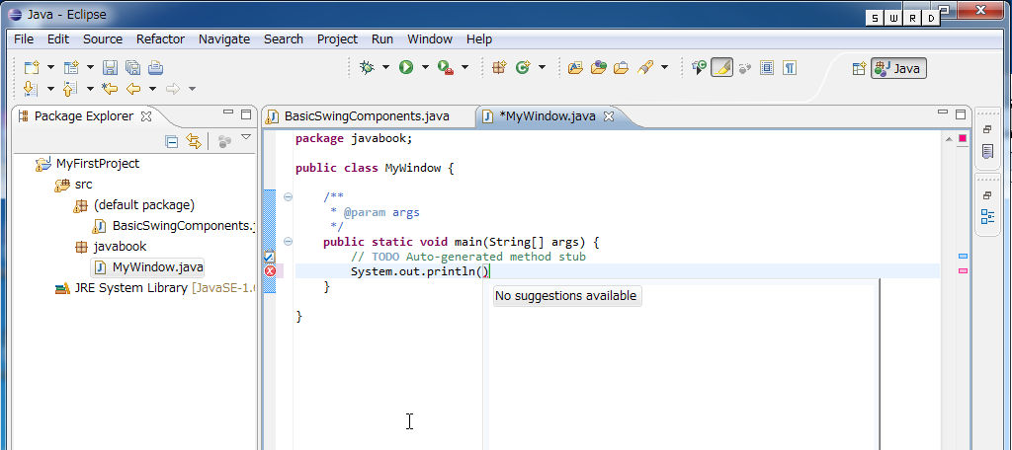
Task: Click Collapse All in Package Explorer
Action: pyautogui.click(x=172, y=141)
